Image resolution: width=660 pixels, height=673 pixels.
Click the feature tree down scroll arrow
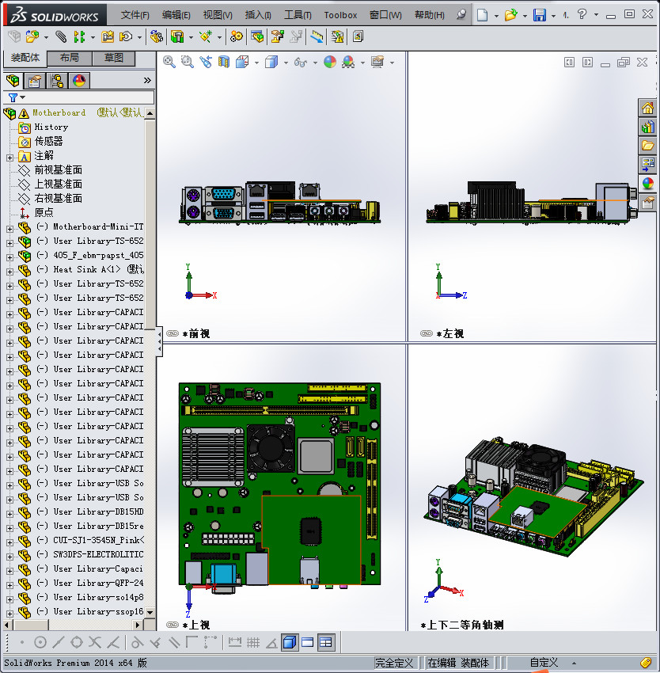point(150,612)
